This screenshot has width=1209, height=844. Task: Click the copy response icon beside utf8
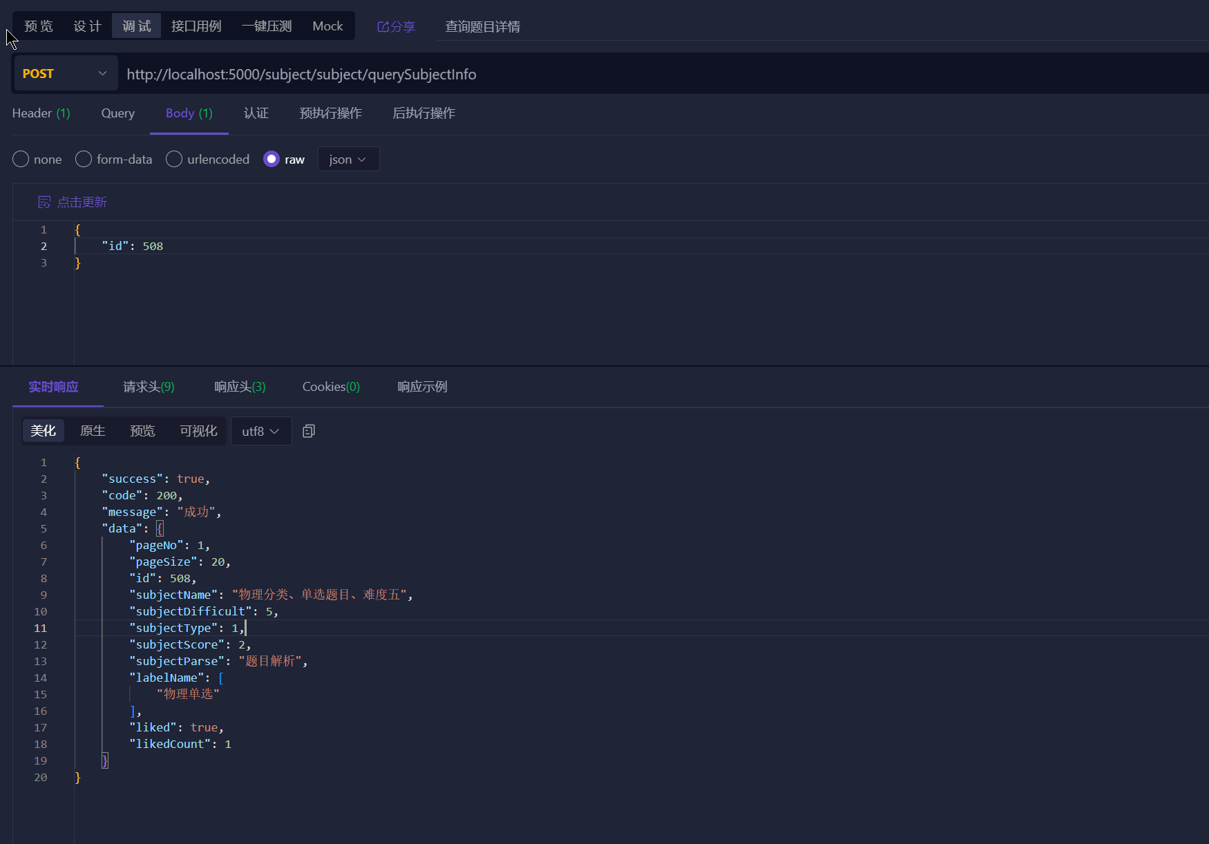coord(309,431)
